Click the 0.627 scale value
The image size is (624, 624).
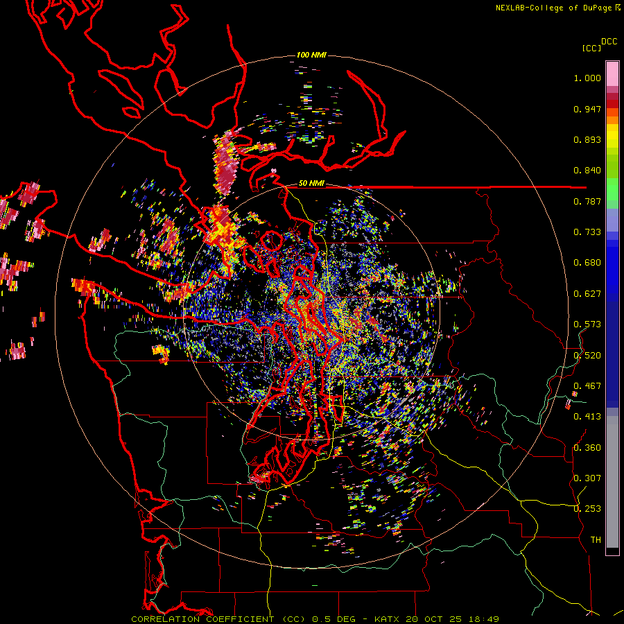coord(587,294)
